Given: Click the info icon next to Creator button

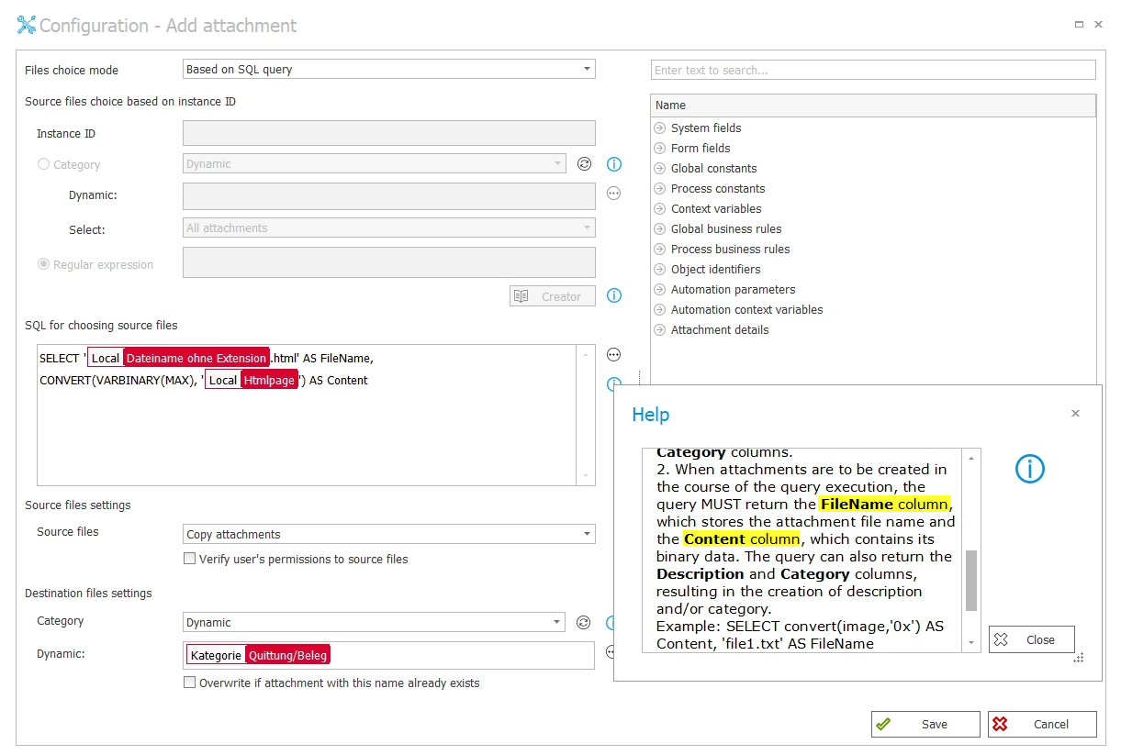Looking at the screenshot, I should [614, 295].
